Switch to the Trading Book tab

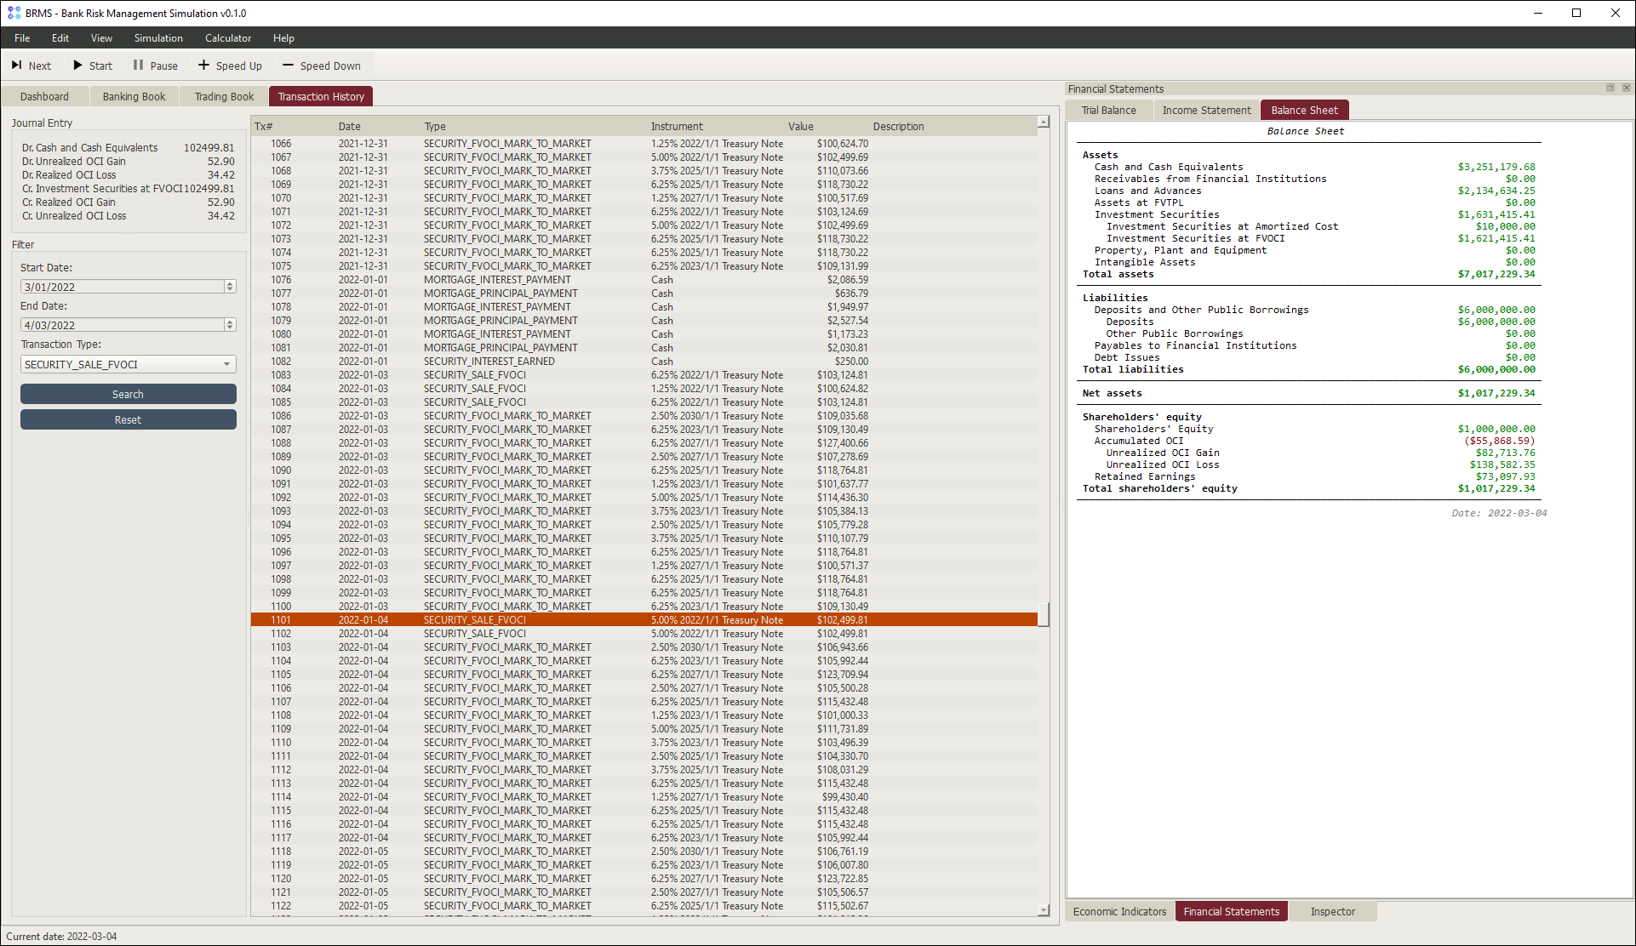pos(224,96)
